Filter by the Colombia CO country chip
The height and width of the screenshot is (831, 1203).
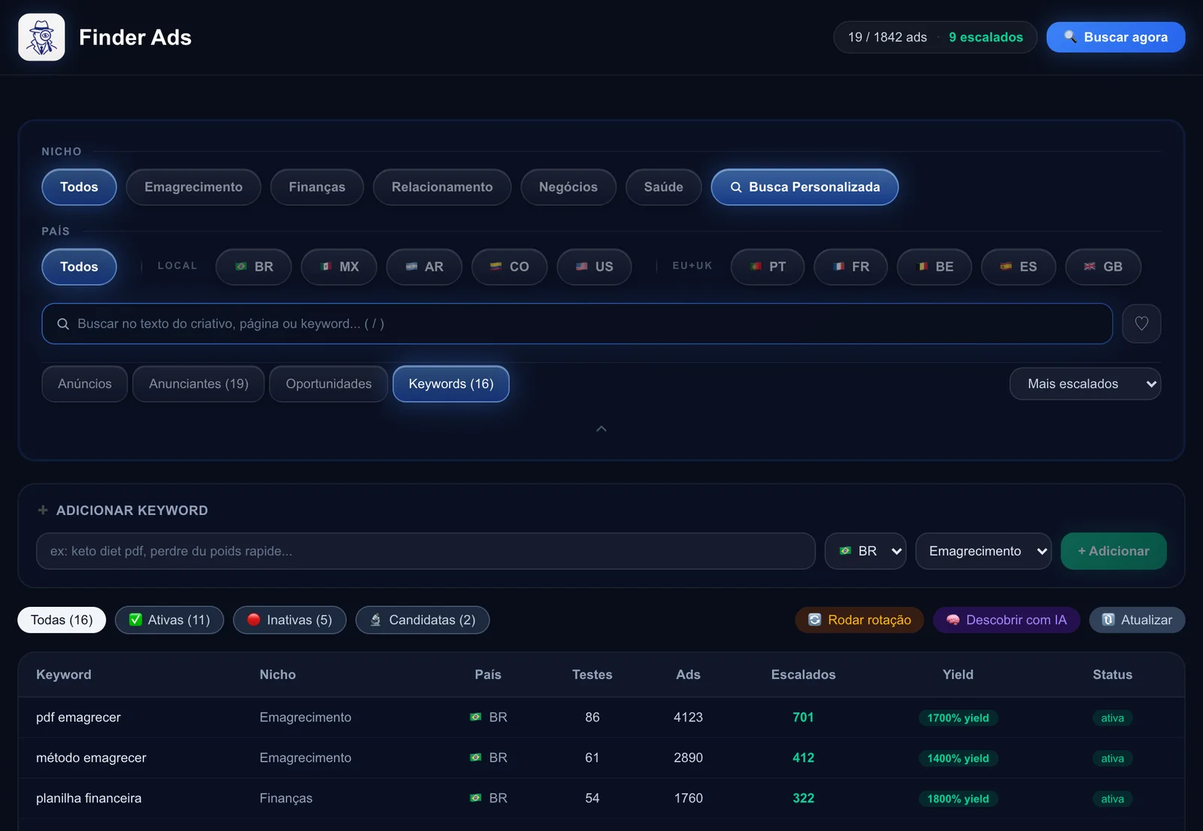[x=510, y=267]
